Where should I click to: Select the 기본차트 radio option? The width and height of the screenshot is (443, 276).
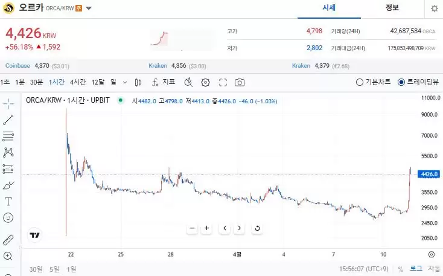click(373, 82)
